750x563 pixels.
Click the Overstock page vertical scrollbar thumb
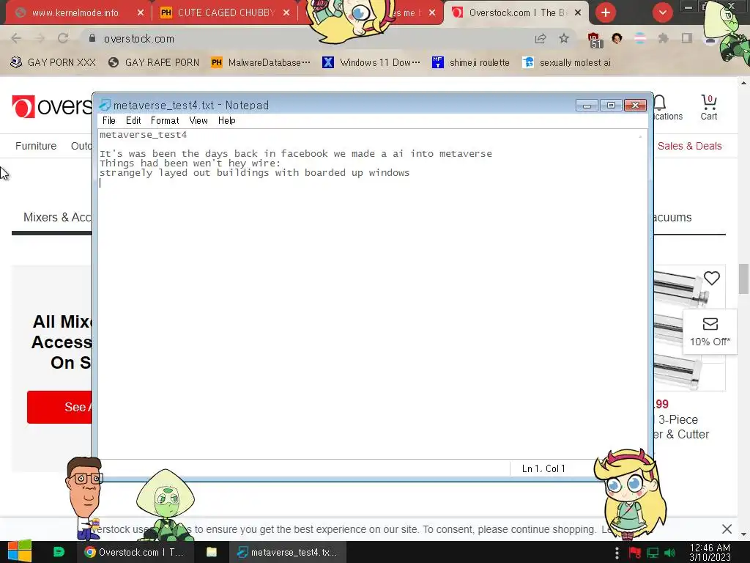click(744, 279)
